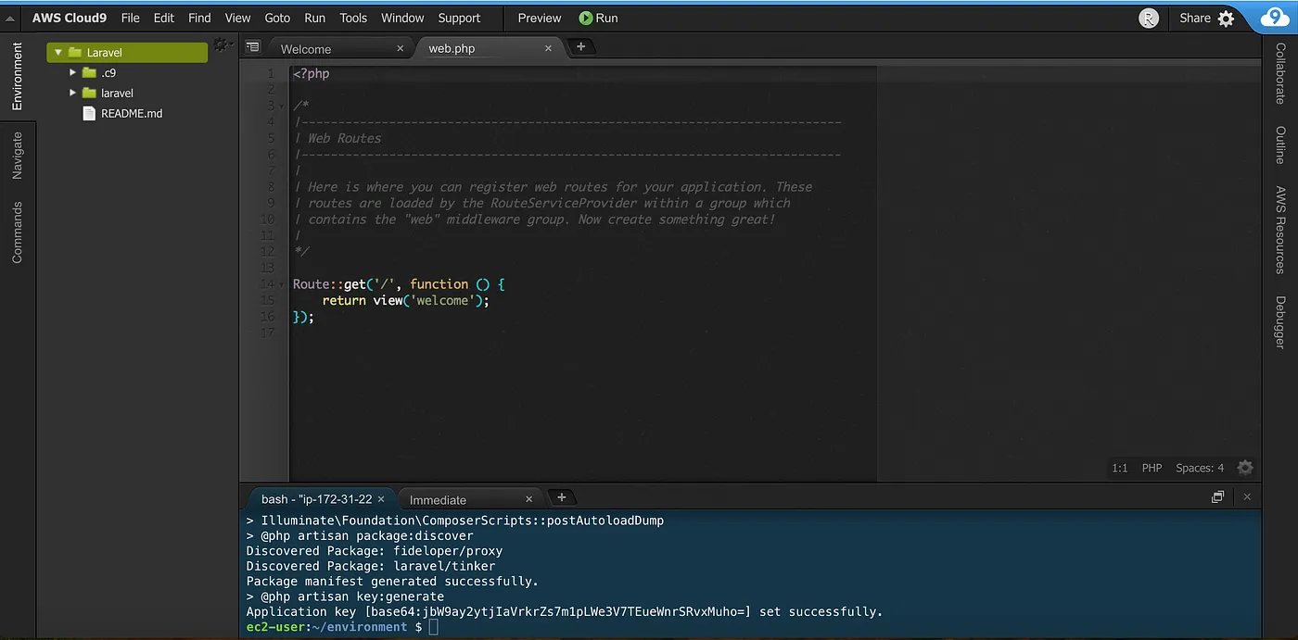This screenshot has width=1298, height=640.
Task: Expand the .c9 folder arrow
Action: (x=73, y=72)
